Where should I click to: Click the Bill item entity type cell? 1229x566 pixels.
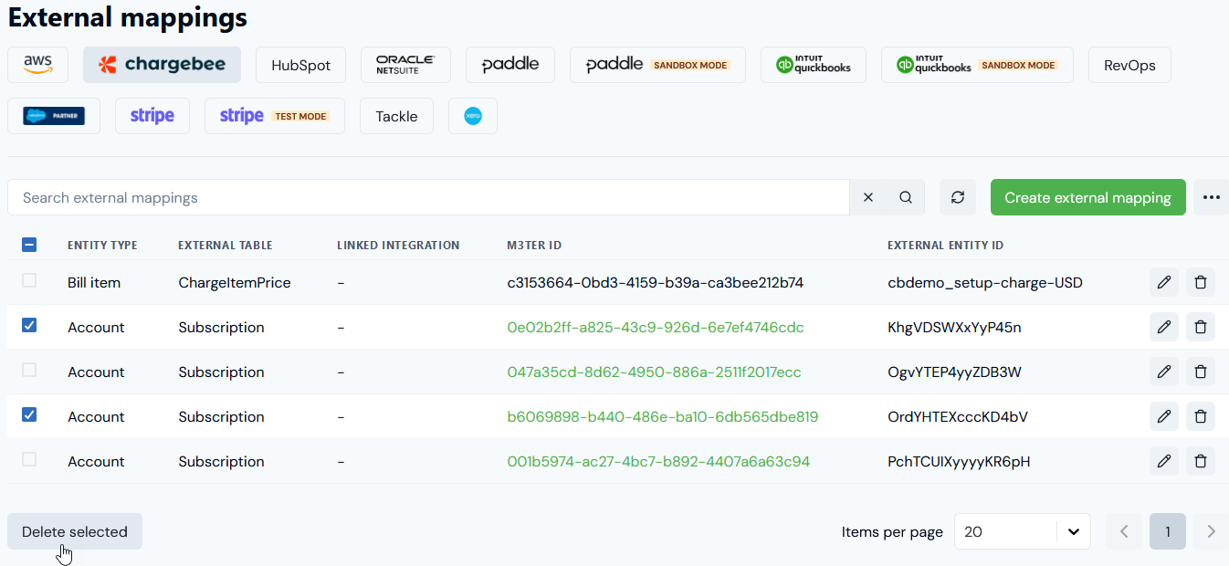[x=94, y=282]
